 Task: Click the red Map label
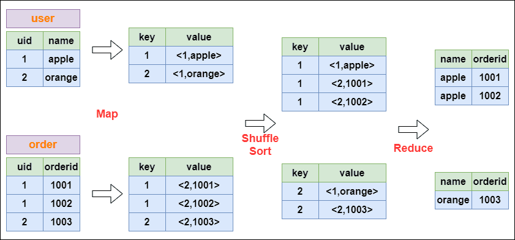107,114
